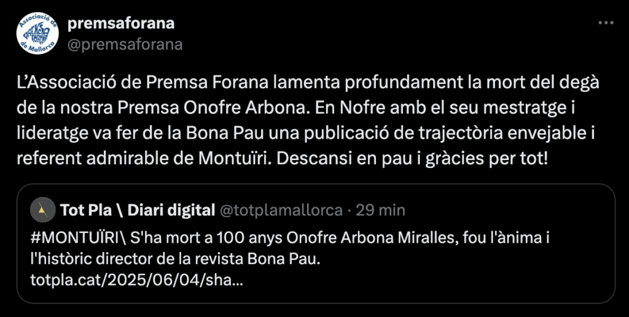Open the three-dot more options menu
Screen dimensions: 629x317
[606, 23]
